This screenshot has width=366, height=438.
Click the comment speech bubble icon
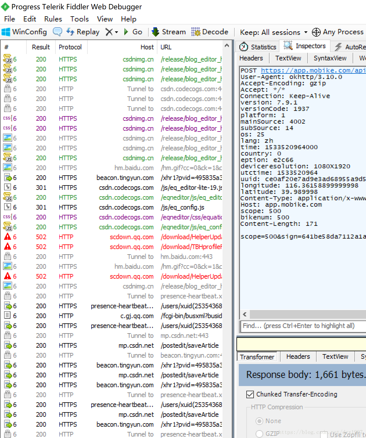57,32
